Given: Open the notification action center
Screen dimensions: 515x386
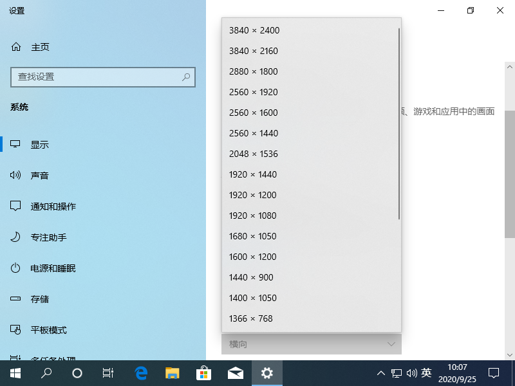Looking at the screenshot, I should tap(494, 372).
